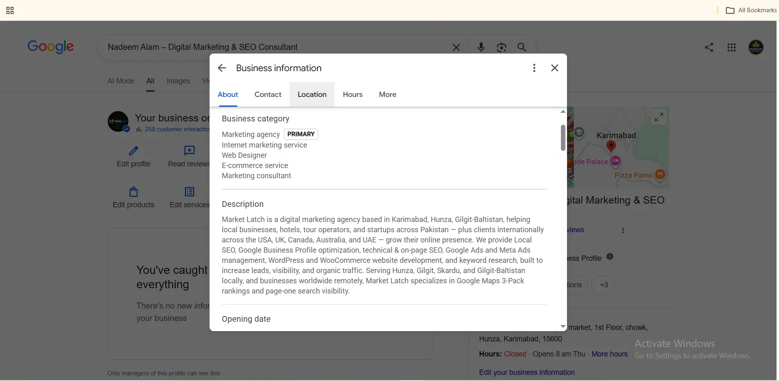Switch to the Contact tab
This screenshot has height=381, width=779.
click(x=268, y=94)
